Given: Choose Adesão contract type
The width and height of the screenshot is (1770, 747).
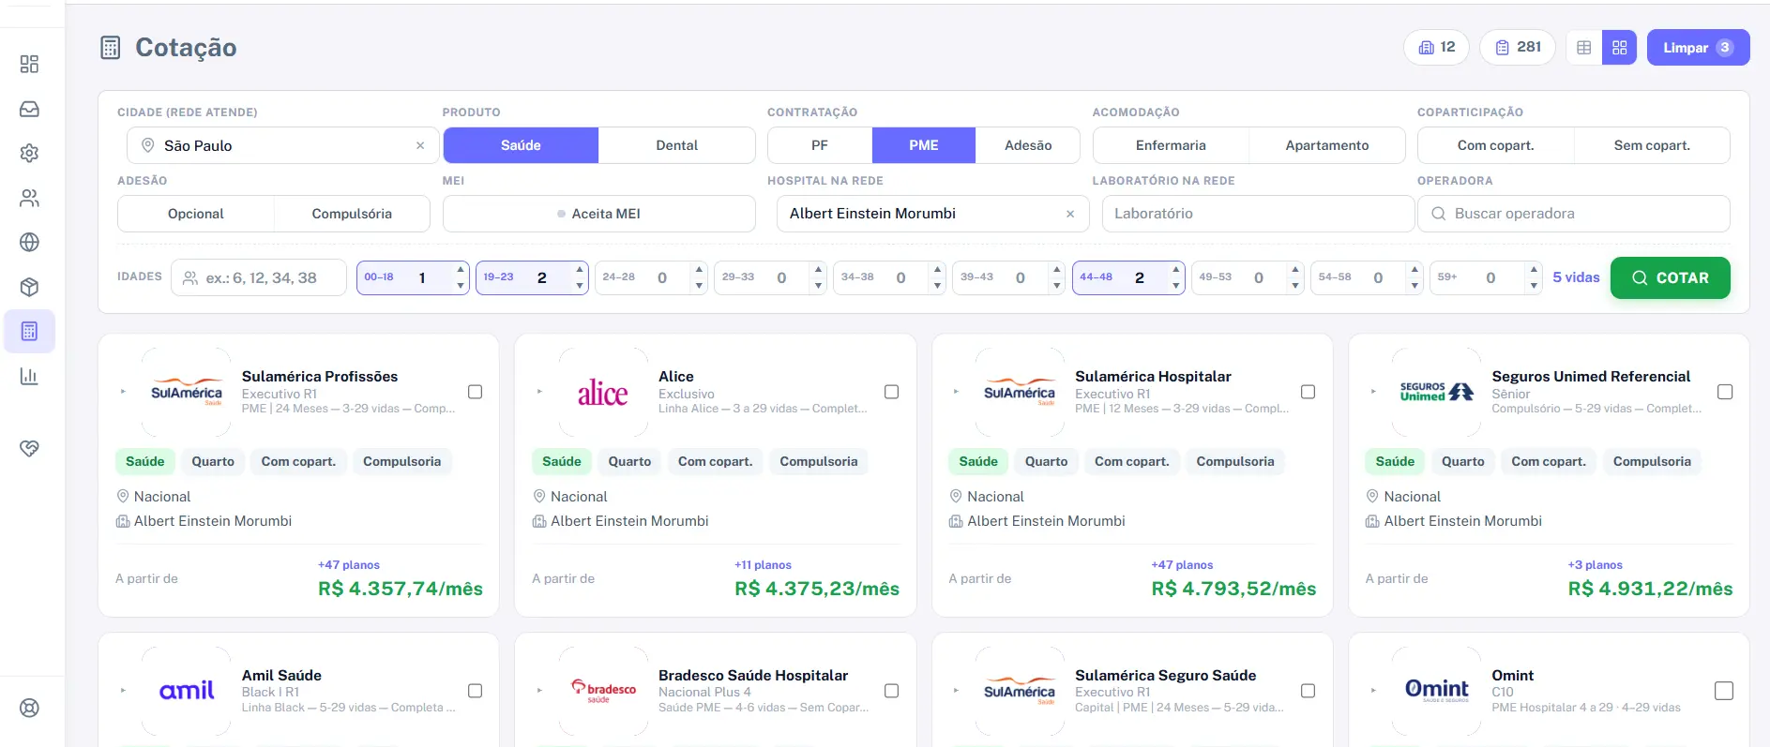Looking at the screenshot, I should [1028, 145].
